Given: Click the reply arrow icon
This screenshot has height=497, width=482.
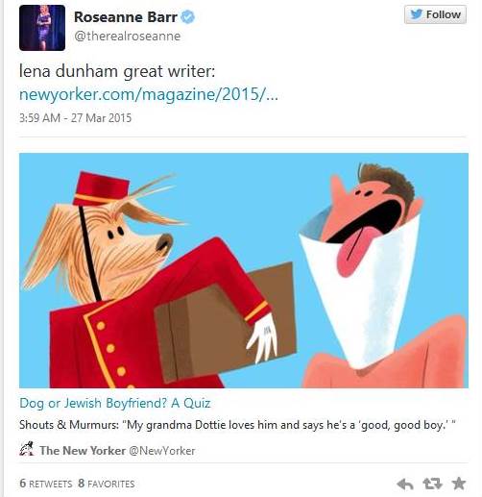Looking at the screenshot, I should (405, 484).
